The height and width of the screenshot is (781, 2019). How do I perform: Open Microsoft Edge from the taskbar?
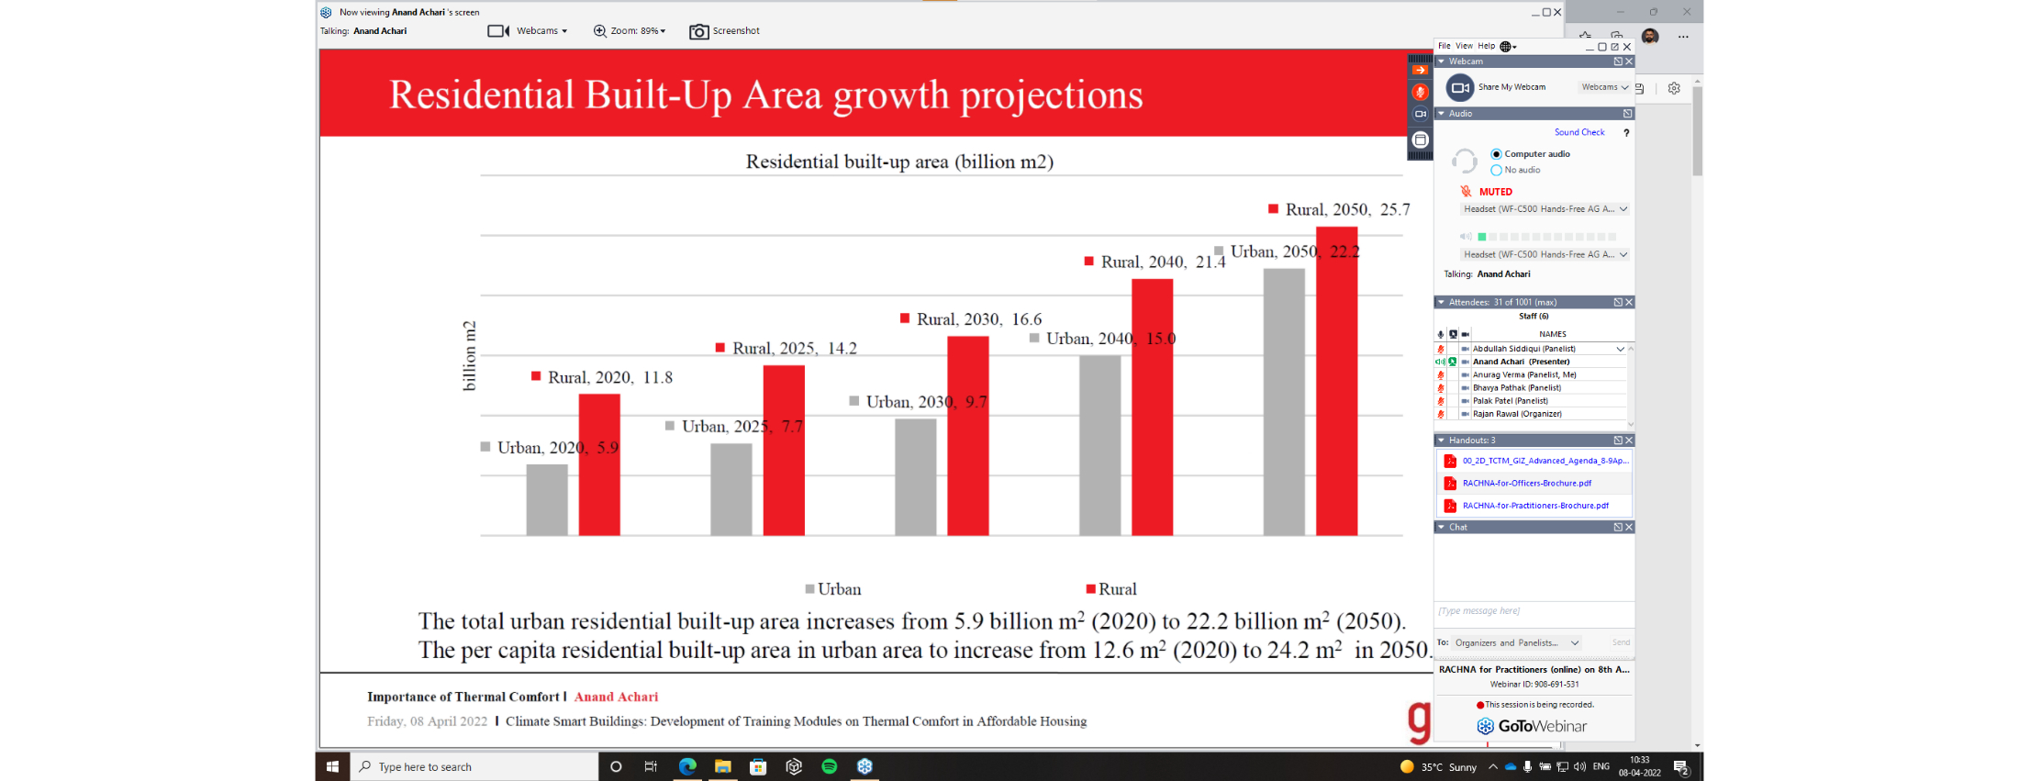(x=687, y=766)
